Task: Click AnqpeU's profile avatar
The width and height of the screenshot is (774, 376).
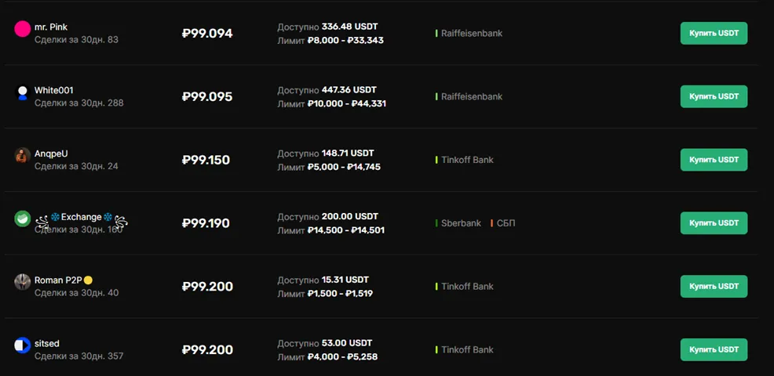Action: pos(22,156)
